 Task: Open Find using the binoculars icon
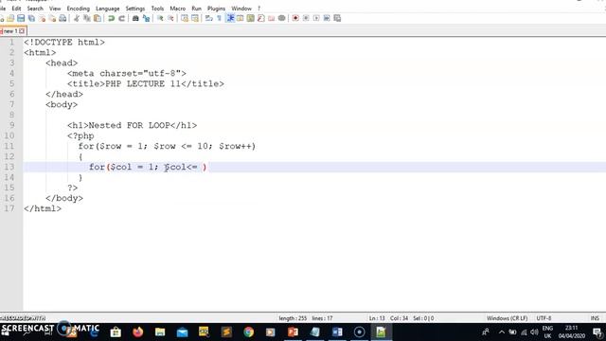point(135,18)
